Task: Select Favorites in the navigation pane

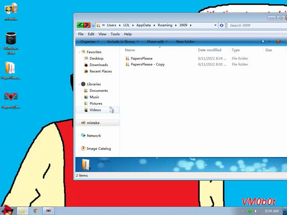Action: 94,52
